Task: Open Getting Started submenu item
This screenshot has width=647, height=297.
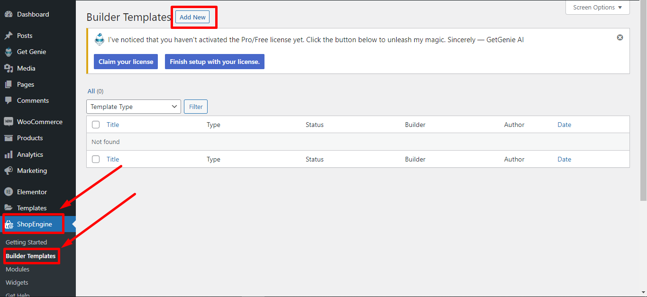Action: tap(26, 242)
